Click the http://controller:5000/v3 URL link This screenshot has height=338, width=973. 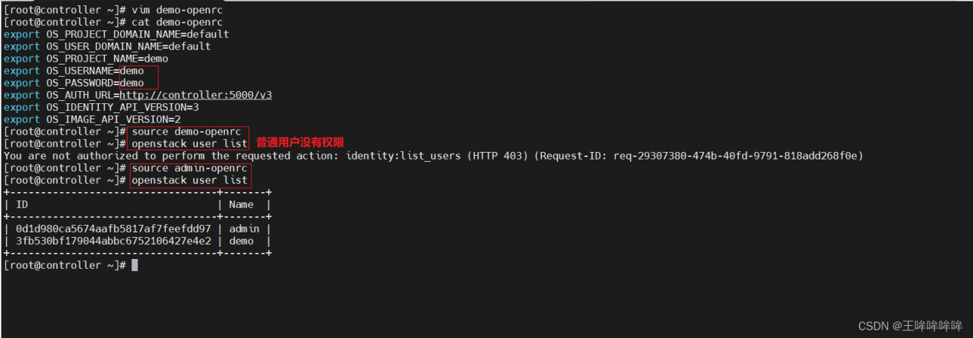[196, 95]
